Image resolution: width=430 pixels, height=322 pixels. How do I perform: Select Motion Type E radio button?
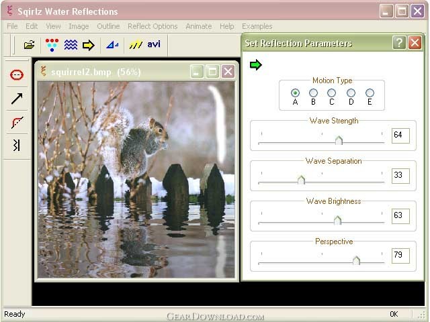click(370, 93)
